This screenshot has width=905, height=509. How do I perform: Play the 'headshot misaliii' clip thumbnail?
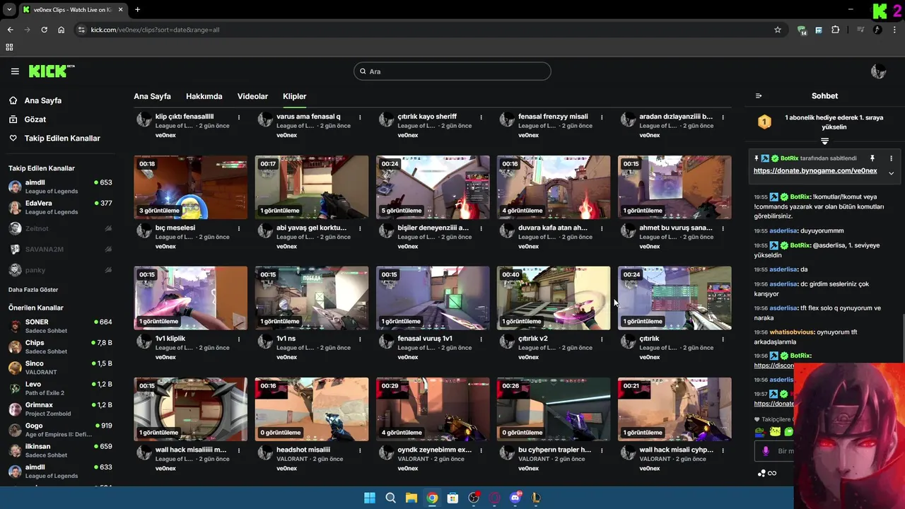tap(312, 409)
